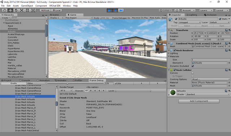Switch to the Scene tab

(54, 15)
